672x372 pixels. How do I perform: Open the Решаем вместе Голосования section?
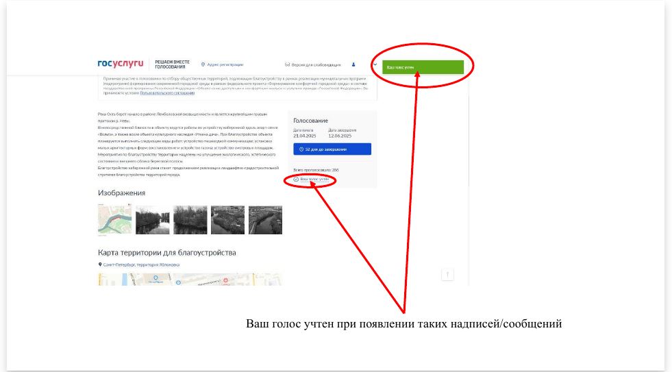click(x=172, y=64)
